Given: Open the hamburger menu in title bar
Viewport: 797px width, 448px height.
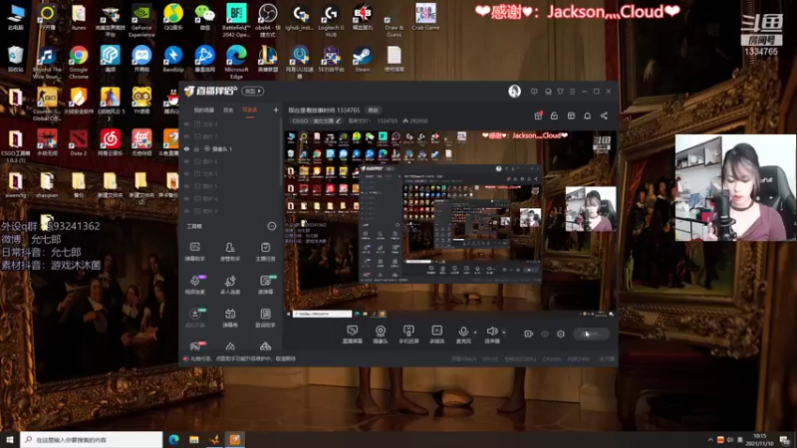Looking at the screenshot, I should [572, 92].
